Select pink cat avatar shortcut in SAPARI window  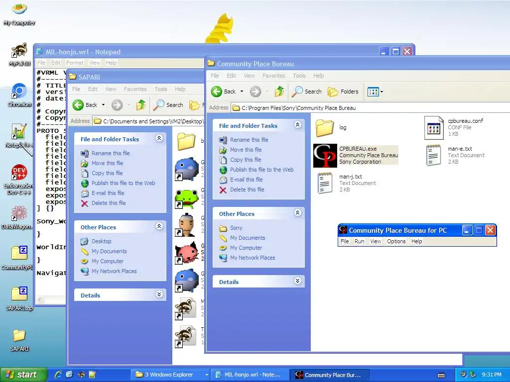186,253
